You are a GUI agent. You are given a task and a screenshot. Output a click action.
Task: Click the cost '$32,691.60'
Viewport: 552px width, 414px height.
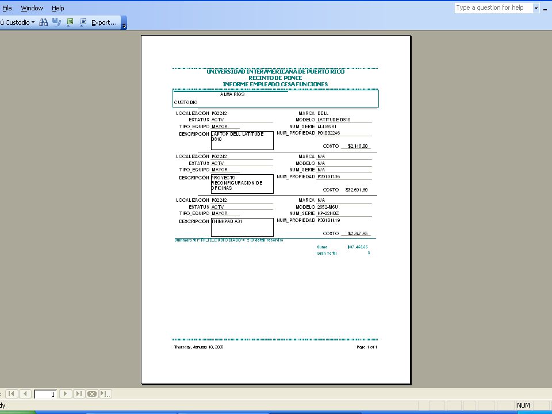click(356, 190)
